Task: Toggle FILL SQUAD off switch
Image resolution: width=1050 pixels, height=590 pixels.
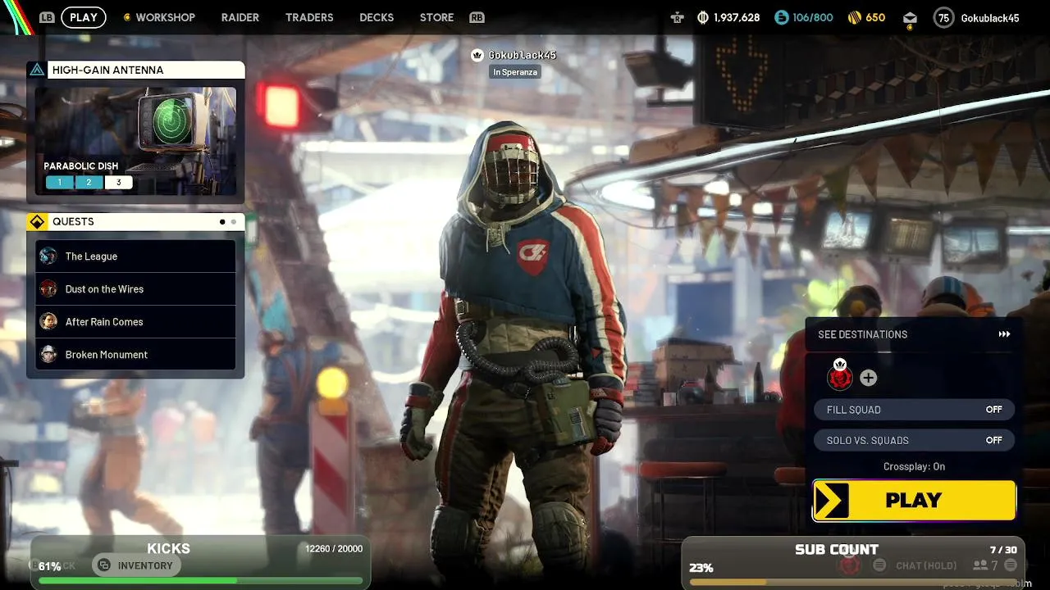Action: pos(915,410)
